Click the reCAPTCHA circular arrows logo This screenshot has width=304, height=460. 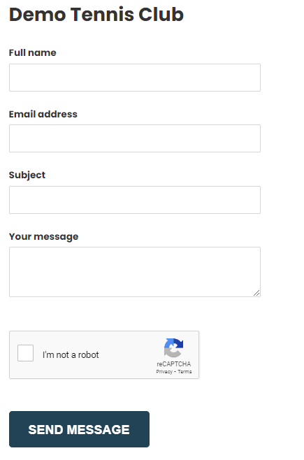click(173, 348)
